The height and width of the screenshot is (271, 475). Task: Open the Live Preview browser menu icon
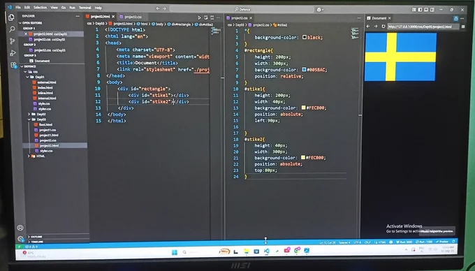[x=463, y=27]
